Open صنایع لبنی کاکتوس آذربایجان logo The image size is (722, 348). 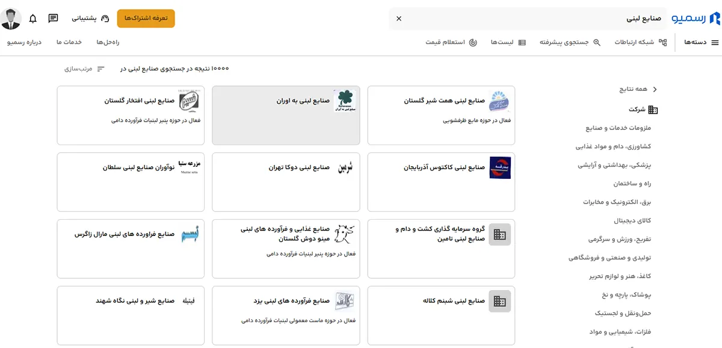point(499,167)
